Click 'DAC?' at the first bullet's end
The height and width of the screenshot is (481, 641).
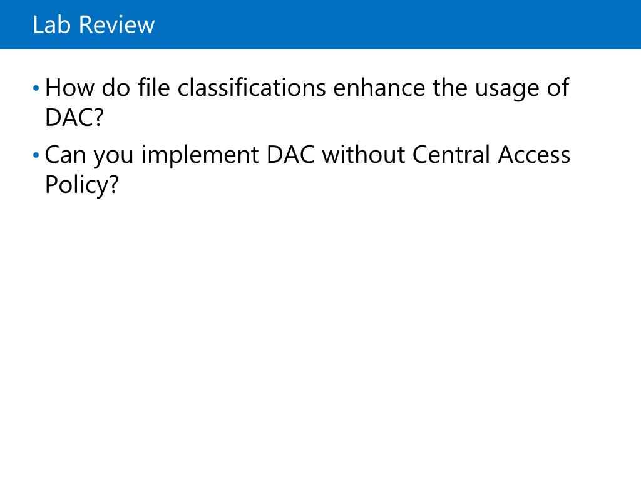74,117
